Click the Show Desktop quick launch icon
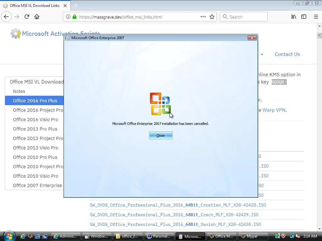322x241 pixels. click(37, 236)
